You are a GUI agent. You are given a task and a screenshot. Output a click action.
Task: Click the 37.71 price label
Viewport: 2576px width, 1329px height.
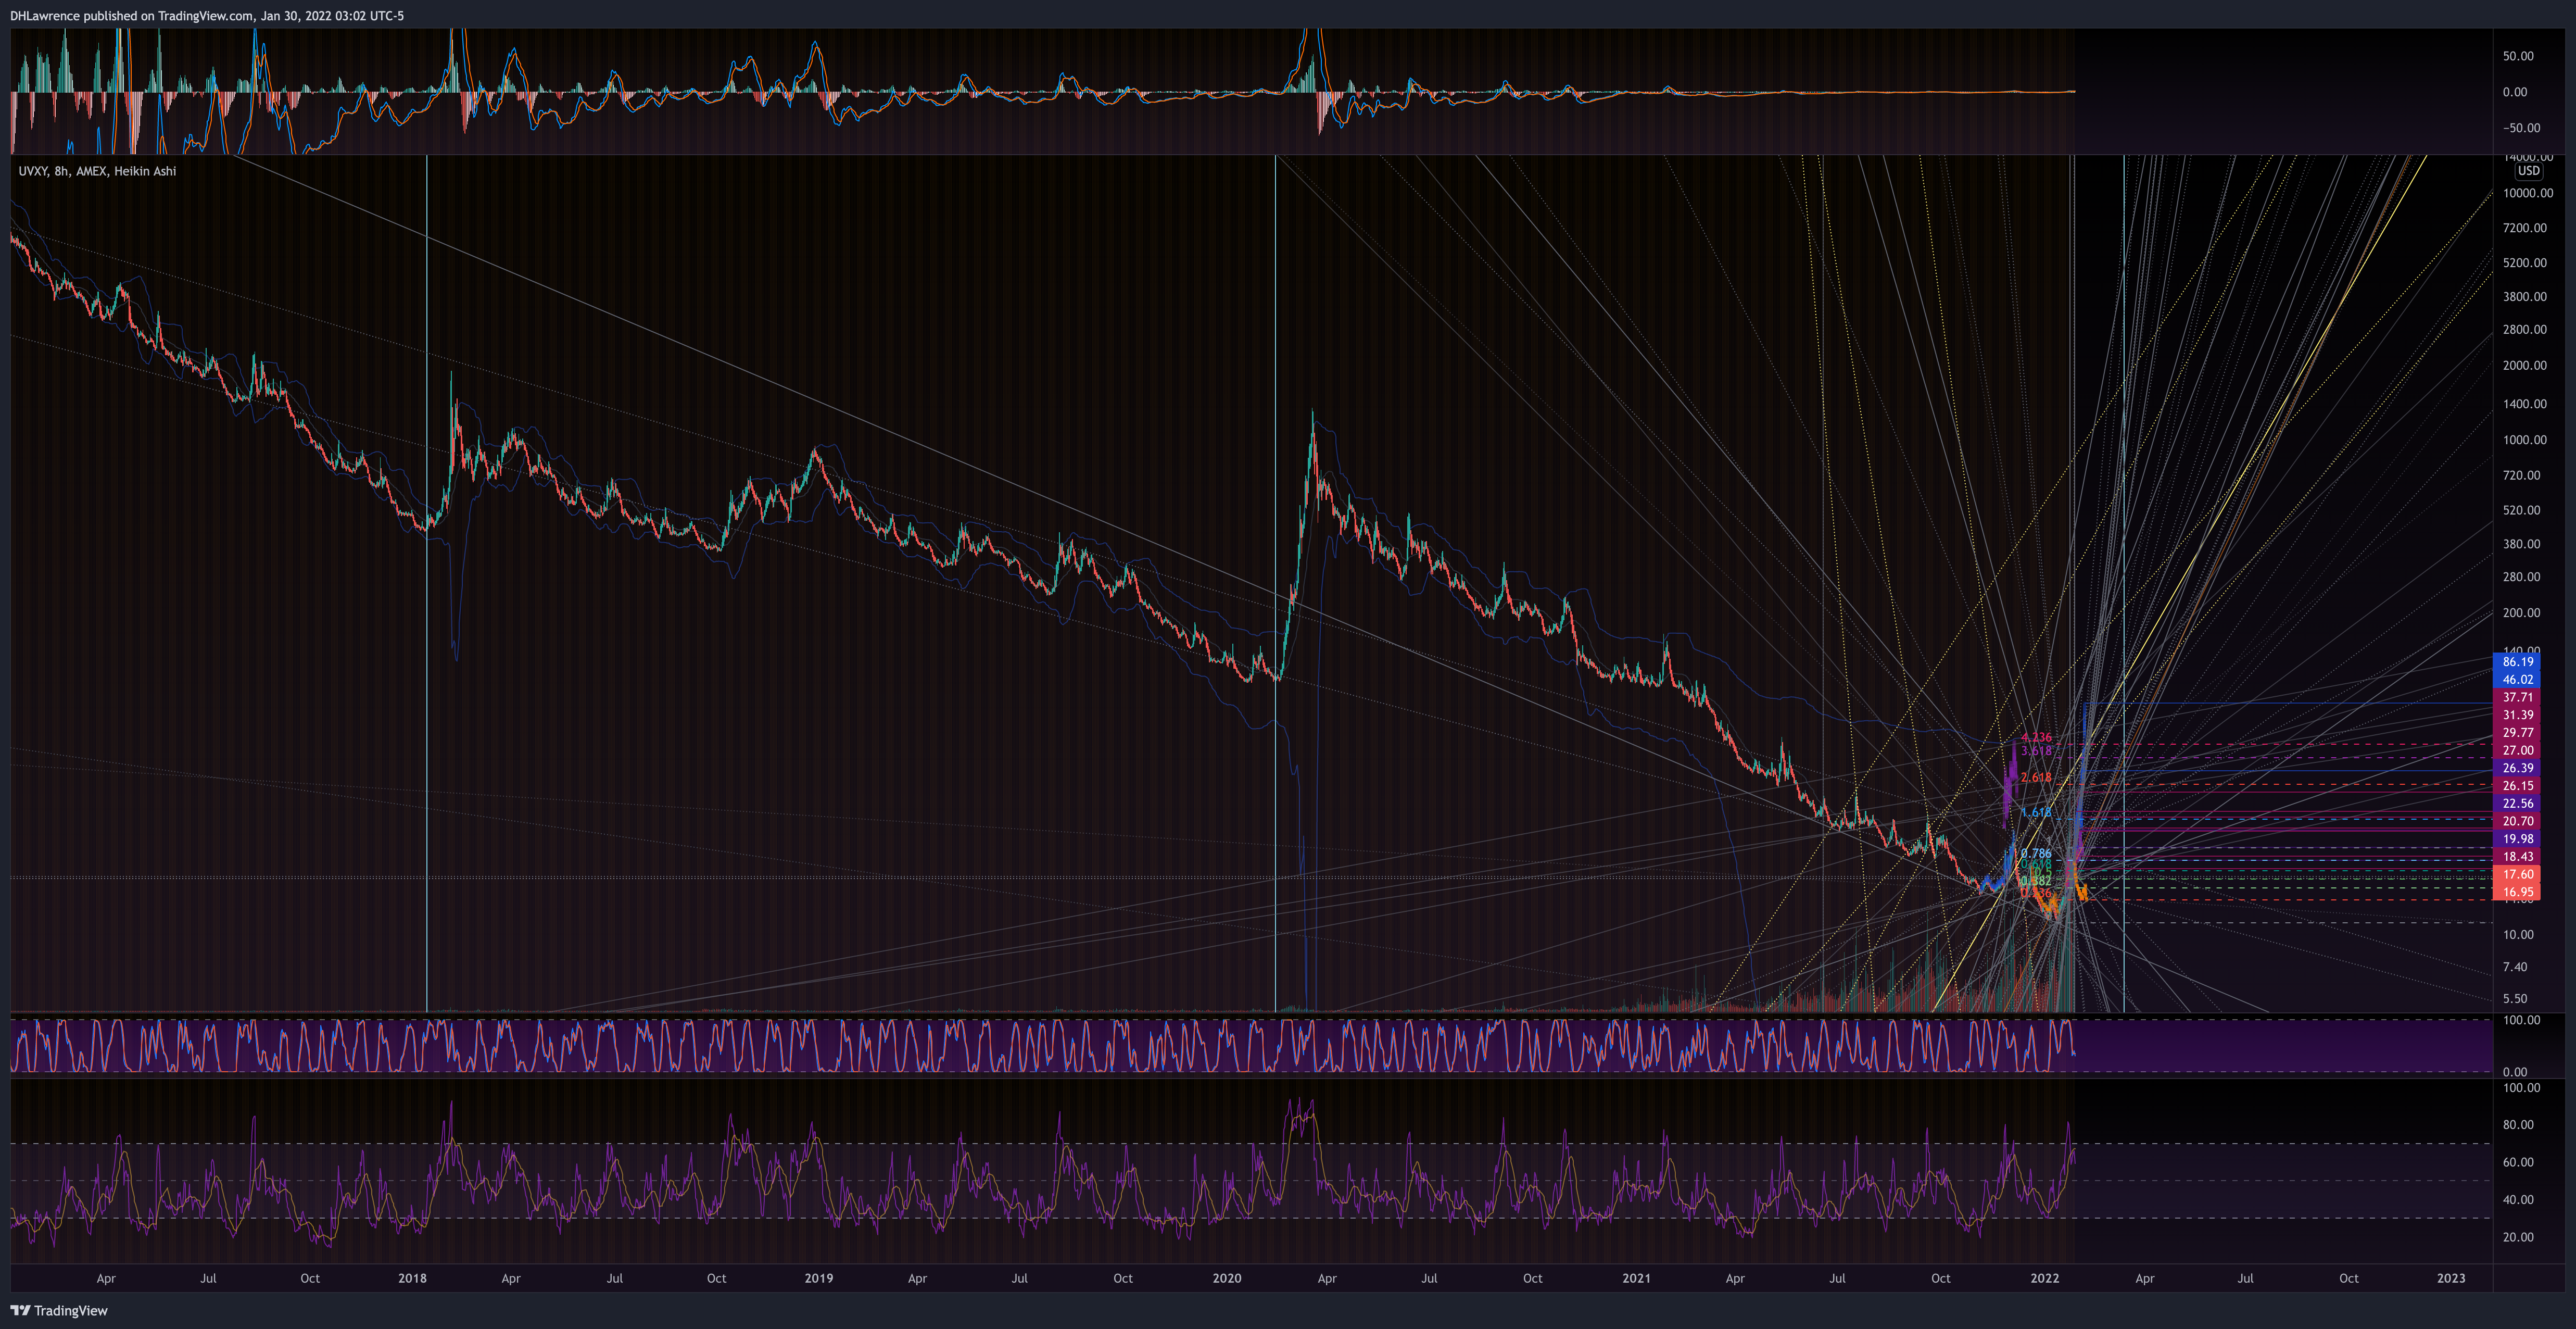click(x=2518, y=698)
